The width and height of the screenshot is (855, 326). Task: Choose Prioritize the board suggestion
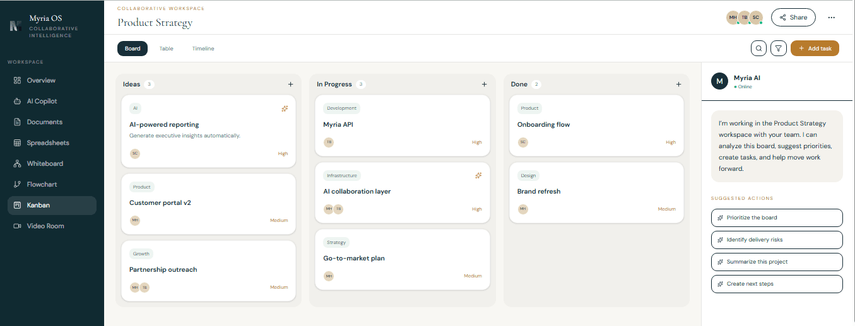pyautogui.click(x=777, y=218)
